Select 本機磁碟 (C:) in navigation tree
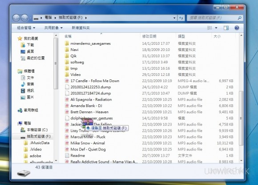Viewport: 258px width, 185px height. 37,130
